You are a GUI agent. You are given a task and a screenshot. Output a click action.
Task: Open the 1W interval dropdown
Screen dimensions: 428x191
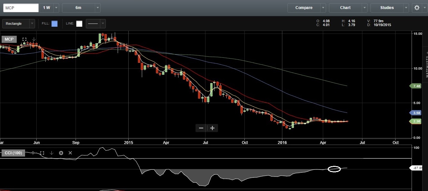tap(56, 7)
